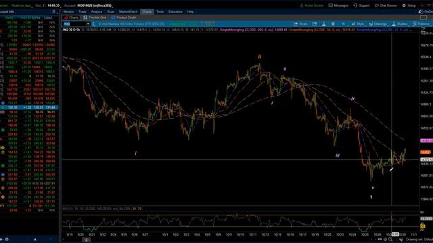Image resolution: width=433 pixels, height=243 pixels.
Task: Open the Help tab
Action: (x=190, y=11)
